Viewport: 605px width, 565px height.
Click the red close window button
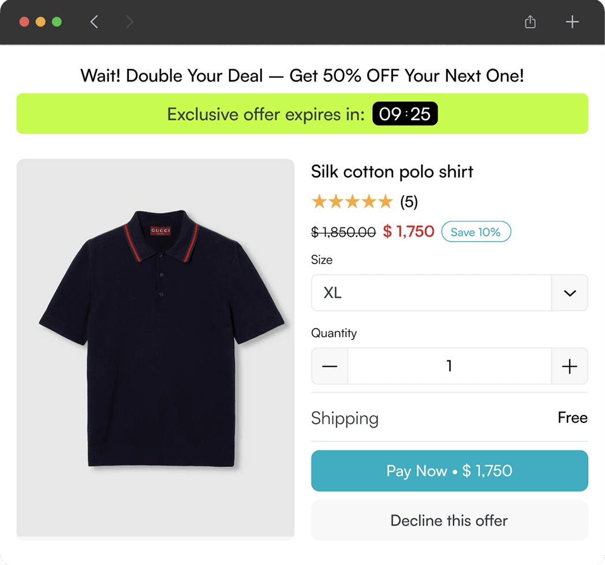[x=24, y=22]
